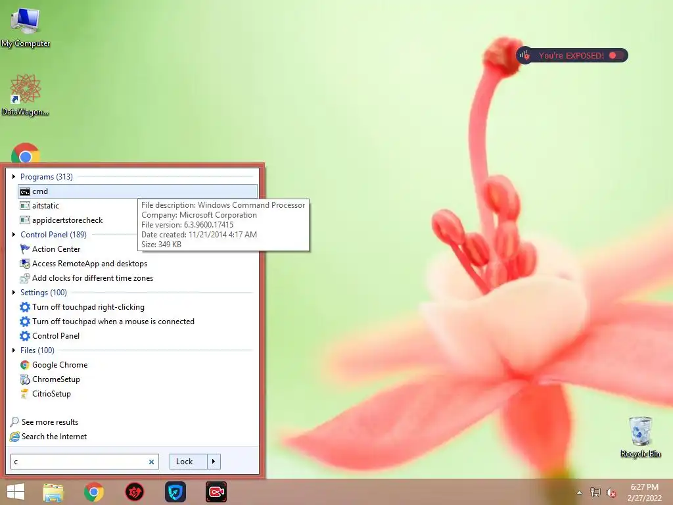The width and height of the screenshot is (673, 505).
Task: Open Control Panel settings result
Action: click(50, 336)
